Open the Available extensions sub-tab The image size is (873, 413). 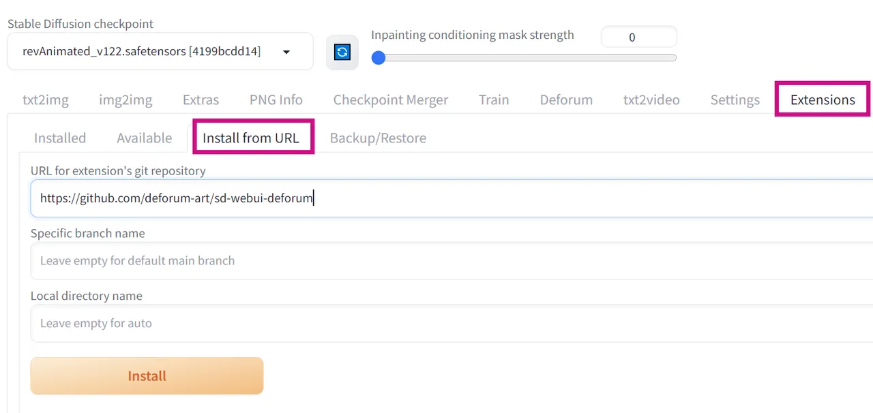(x=145, y=138)
